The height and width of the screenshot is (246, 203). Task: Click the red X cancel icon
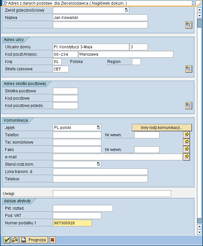pos(52,240)
